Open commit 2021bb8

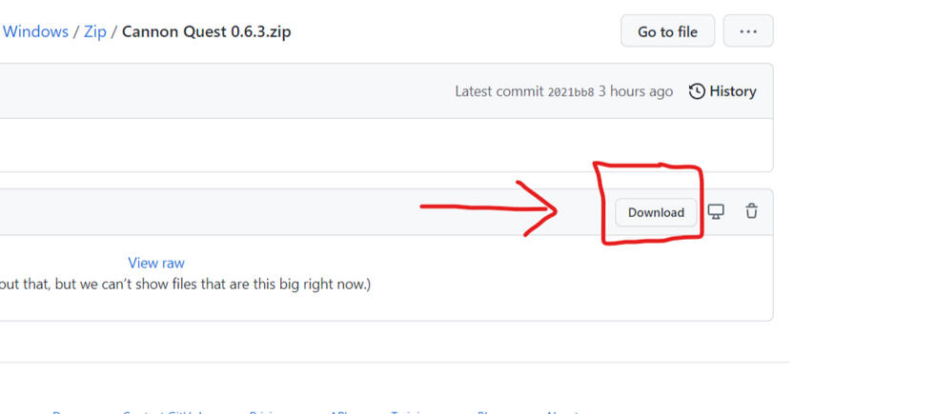[x=570, y=92]
